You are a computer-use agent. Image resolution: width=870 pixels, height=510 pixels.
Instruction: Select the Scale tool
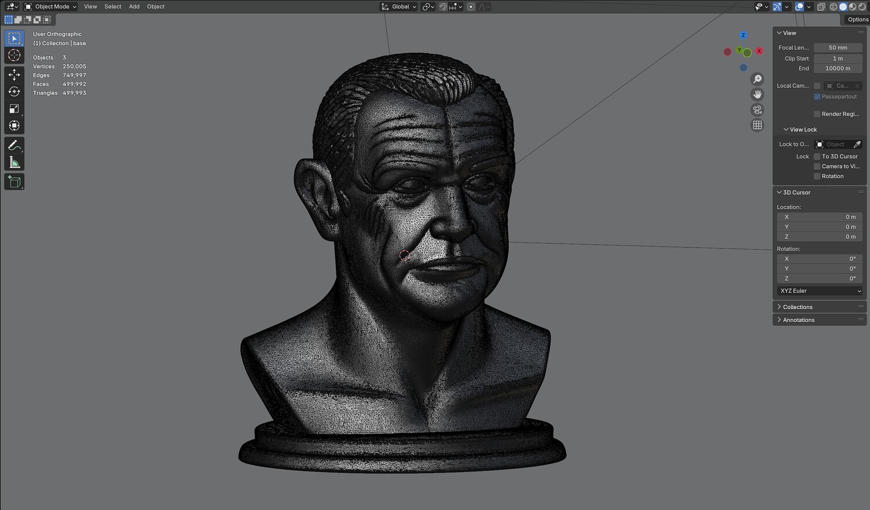[x=14, y=109]
